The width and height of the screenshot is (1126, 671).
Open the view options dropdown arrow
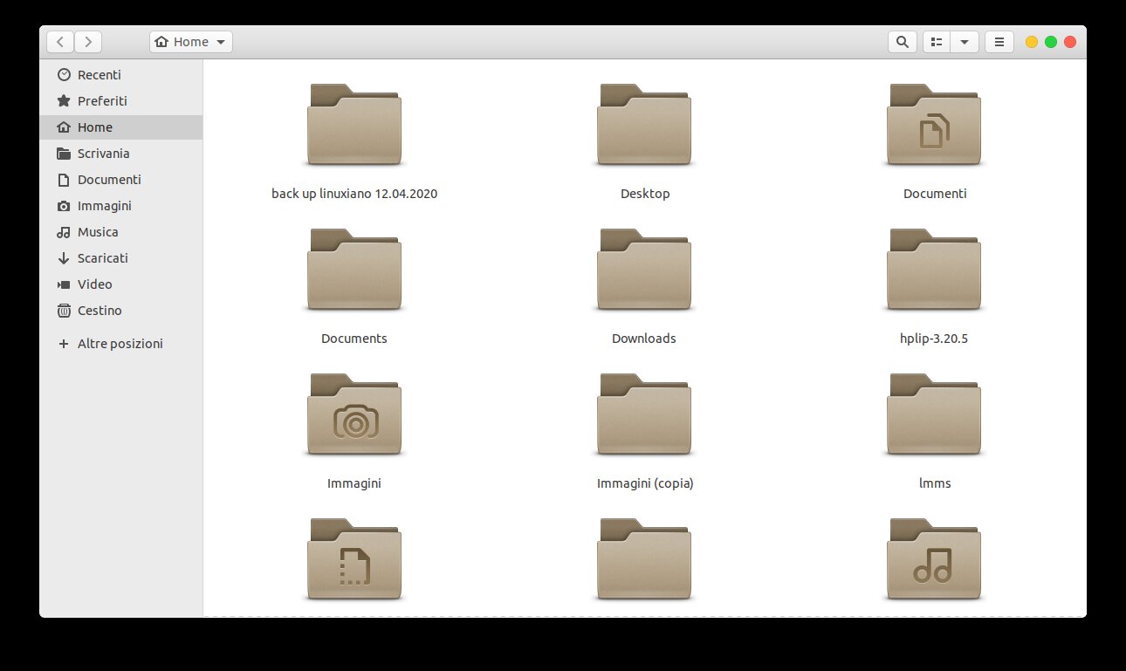(965, 41)
